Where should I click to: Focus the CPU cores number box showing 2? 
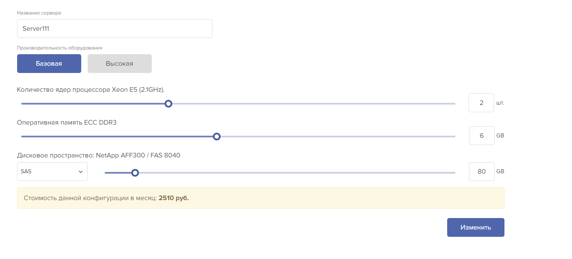pyautogui.click(x=481, y=103)
